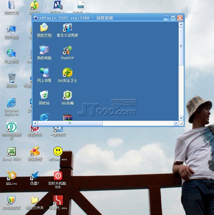214x215 pixels.
Task: Select the 美图秀秀 shortcut
Action: [35, 131]
